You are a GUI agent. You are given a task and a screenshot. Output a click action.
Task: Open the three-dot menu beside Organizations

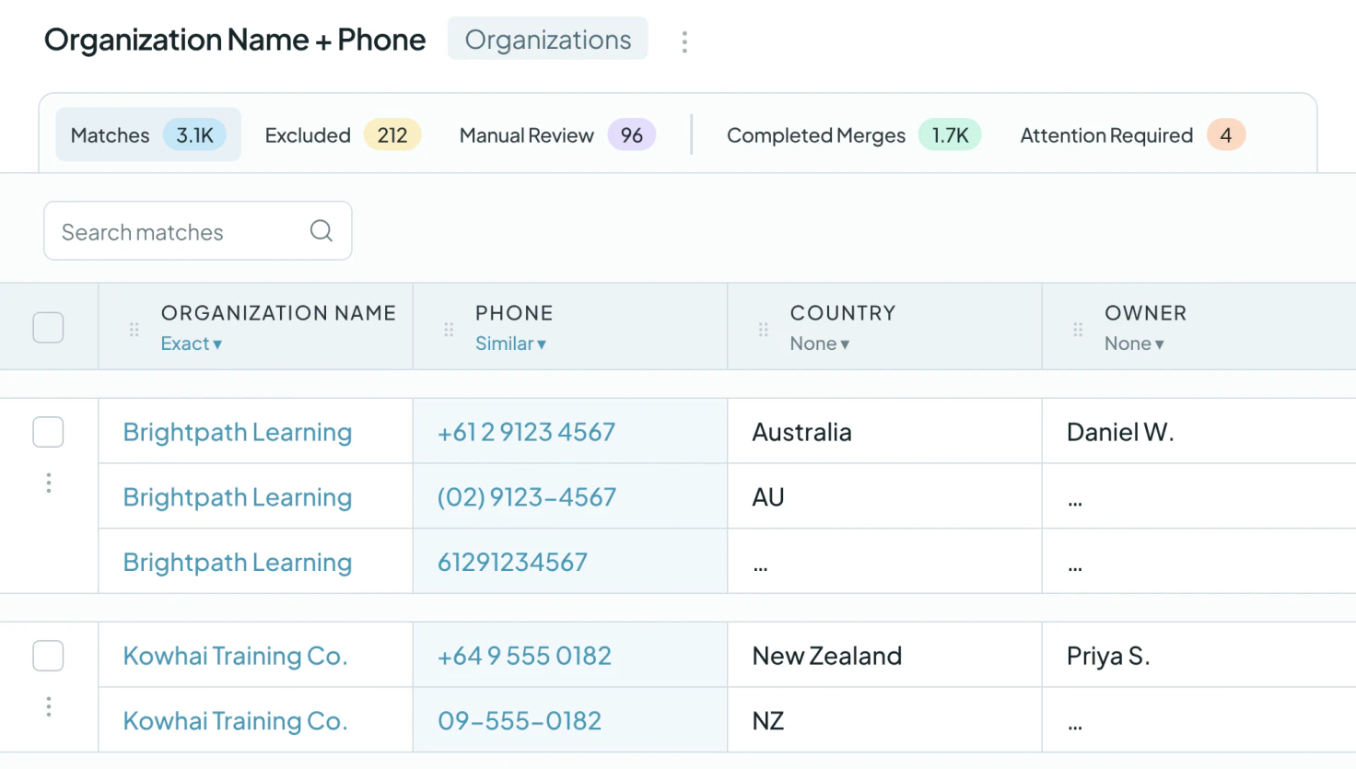684,41
